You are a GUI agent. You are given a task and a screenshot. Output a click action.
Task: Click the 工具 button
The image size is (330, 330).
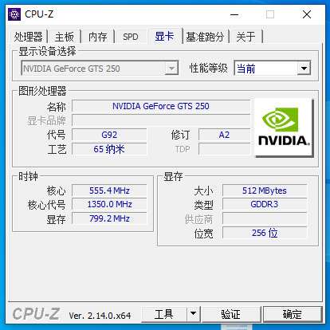pos(164,314)
